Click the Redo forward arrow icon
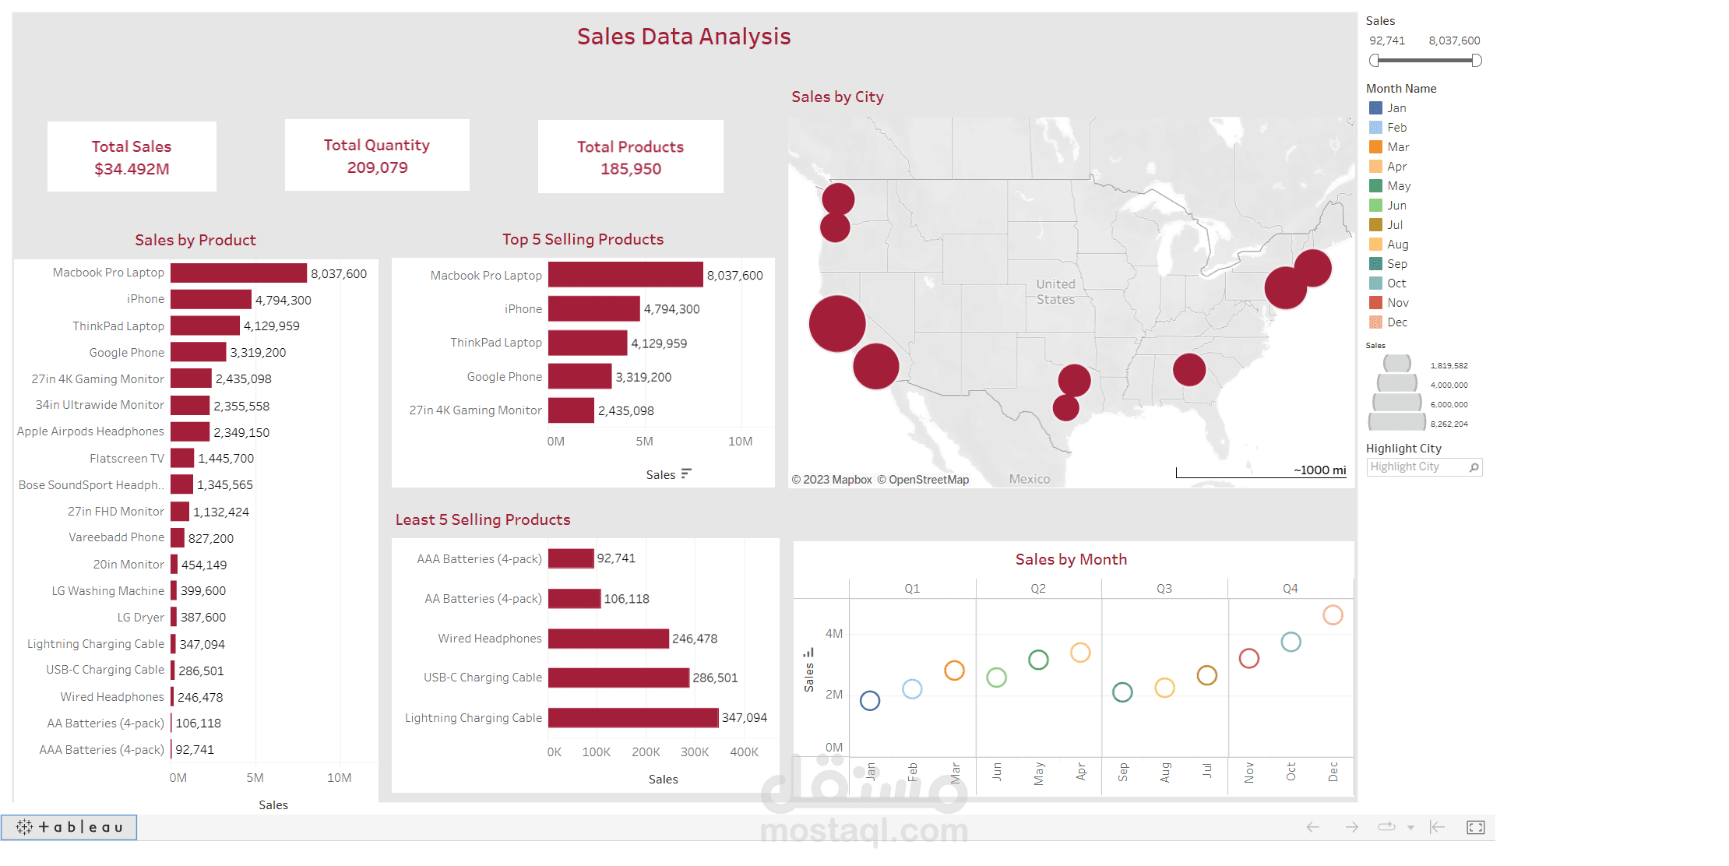The height and width of the screenshot is (866, 1729). coord(1351,827)
